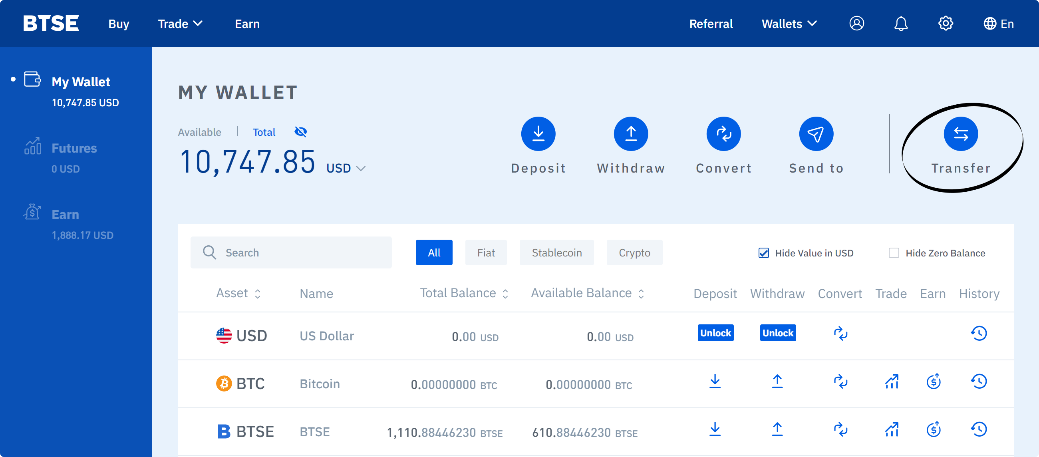Screen dimensions: 1039x457
Task: Select the All filter tab
Action: coord(434,252)
